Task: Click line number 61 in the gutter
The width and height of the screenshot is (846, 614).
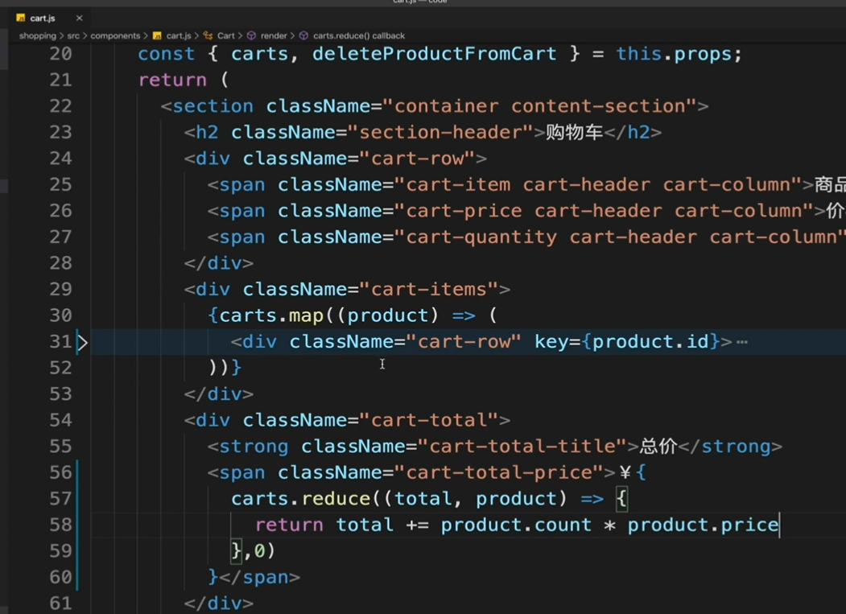Action: 60,604
